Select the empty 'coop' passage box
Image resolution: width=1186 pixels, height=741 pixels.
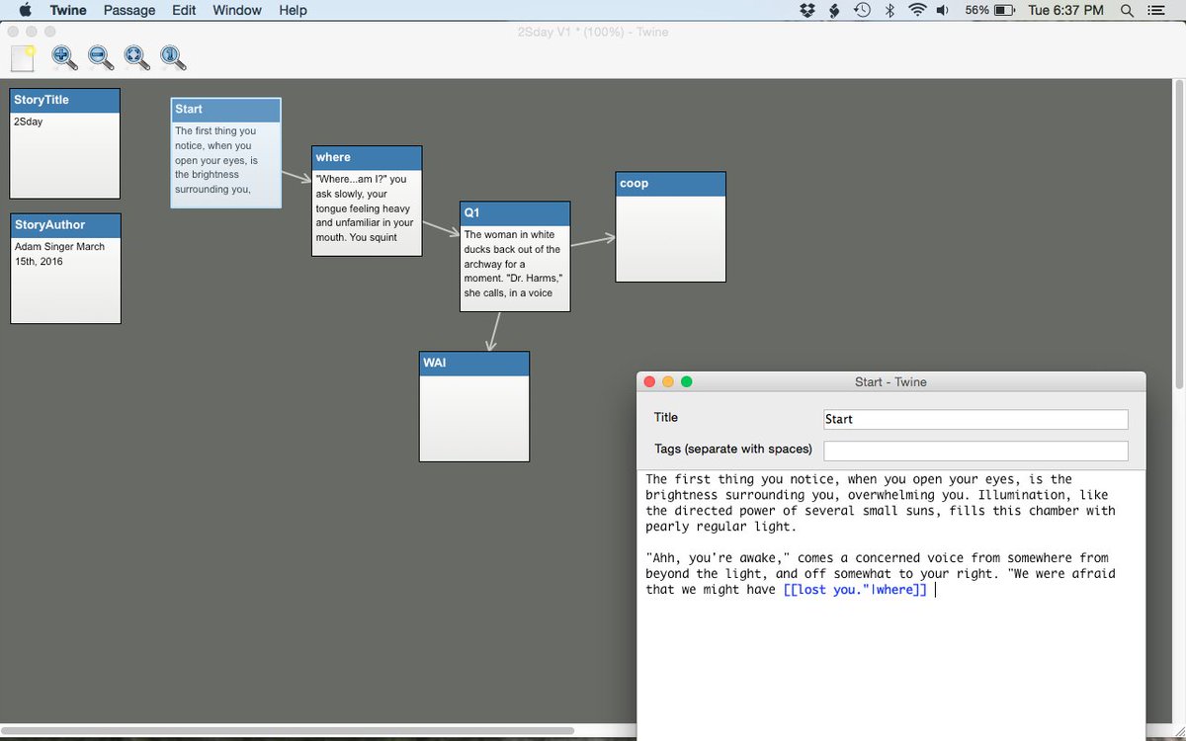671,227
